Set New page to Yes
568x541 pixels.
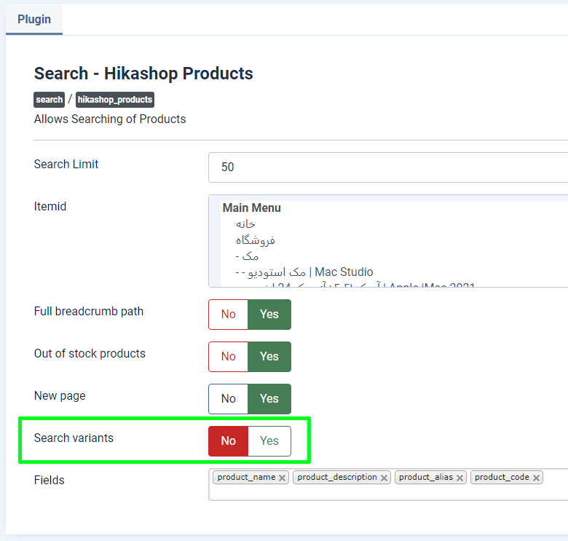[x=269, y=399]
